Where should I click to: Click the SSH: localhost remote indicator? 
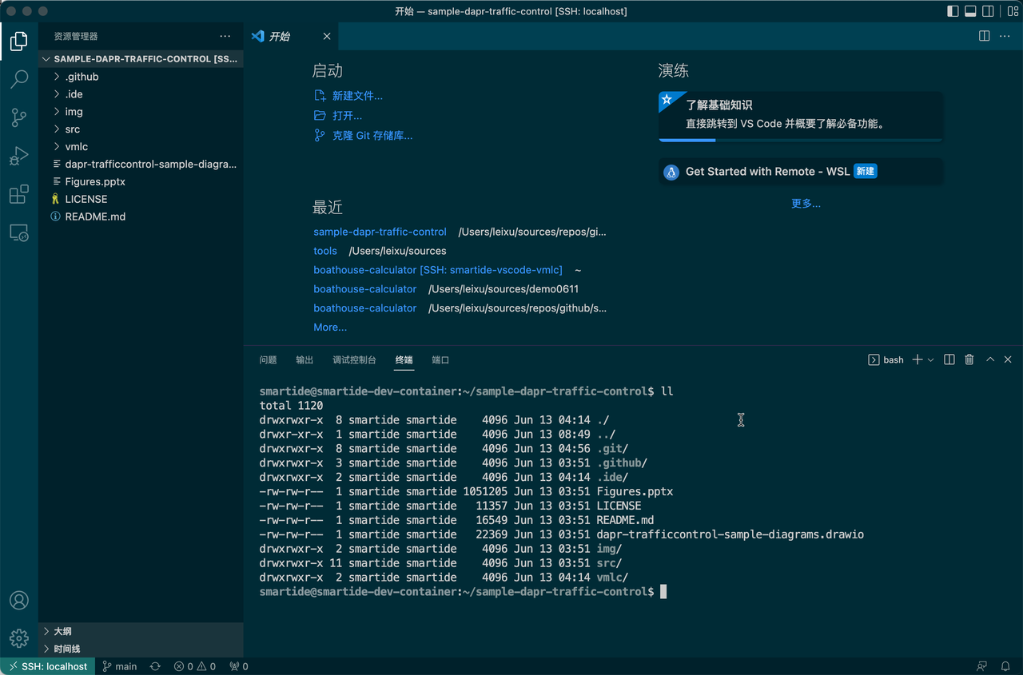48,666
